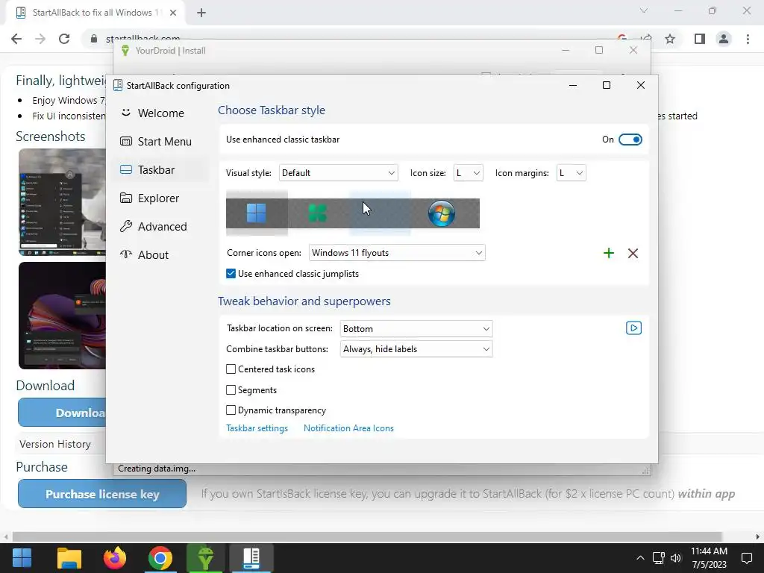This screenshot has height=573, width=764.
Task: Click the Purchase license key button
Action: pyautogui.click(x=102, y=494)
